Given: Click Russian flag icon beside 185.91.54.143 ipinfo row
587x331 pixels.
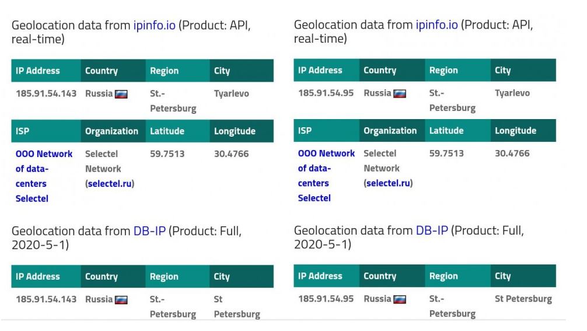Looking at the screenshot, I should (121, 94).
